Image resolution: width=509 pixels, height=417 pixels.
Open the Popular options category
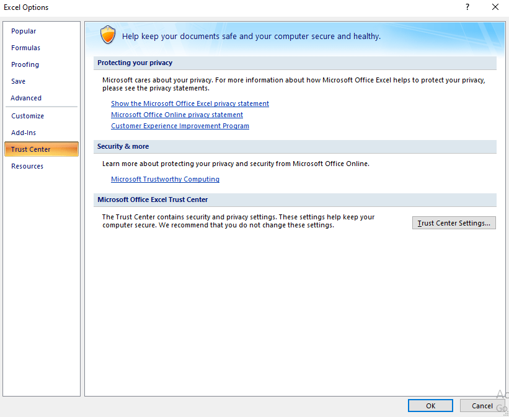24,31
